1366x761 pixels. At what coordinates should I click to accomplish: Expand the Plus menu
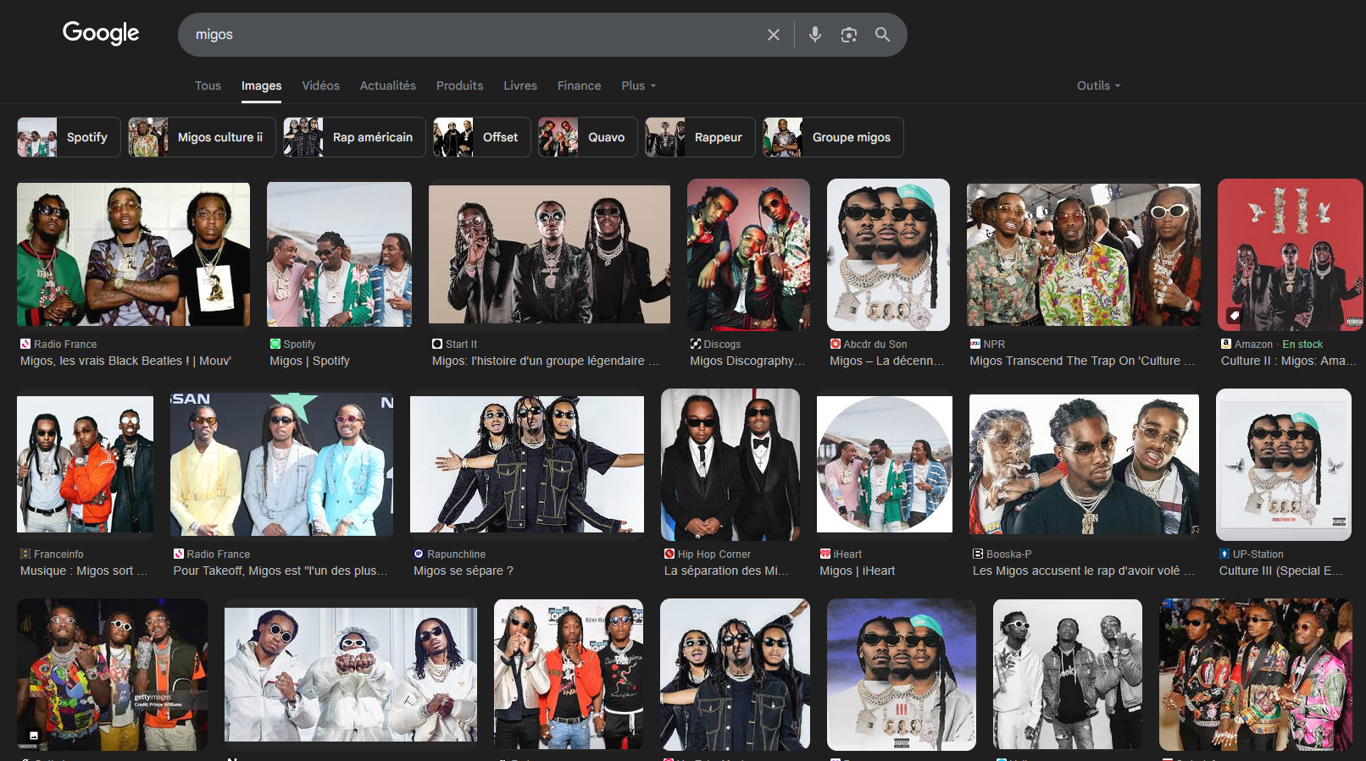pyautogui.click(x=638, y=85)
